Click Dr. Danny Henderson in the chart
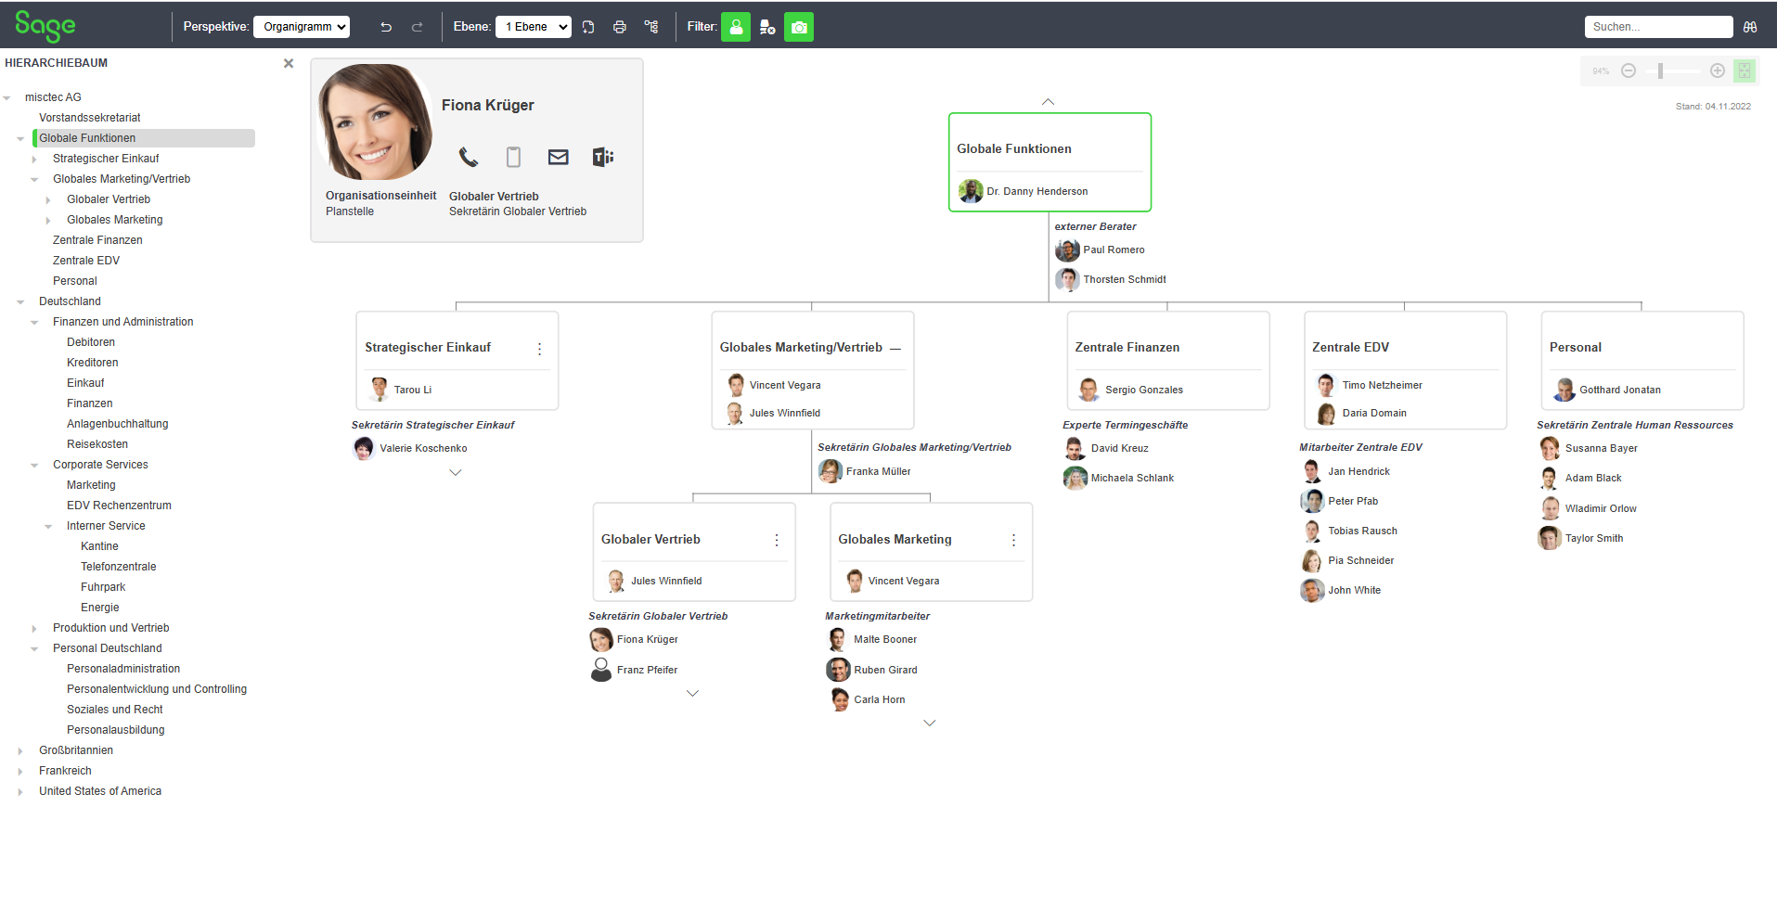 point(1037,191)
